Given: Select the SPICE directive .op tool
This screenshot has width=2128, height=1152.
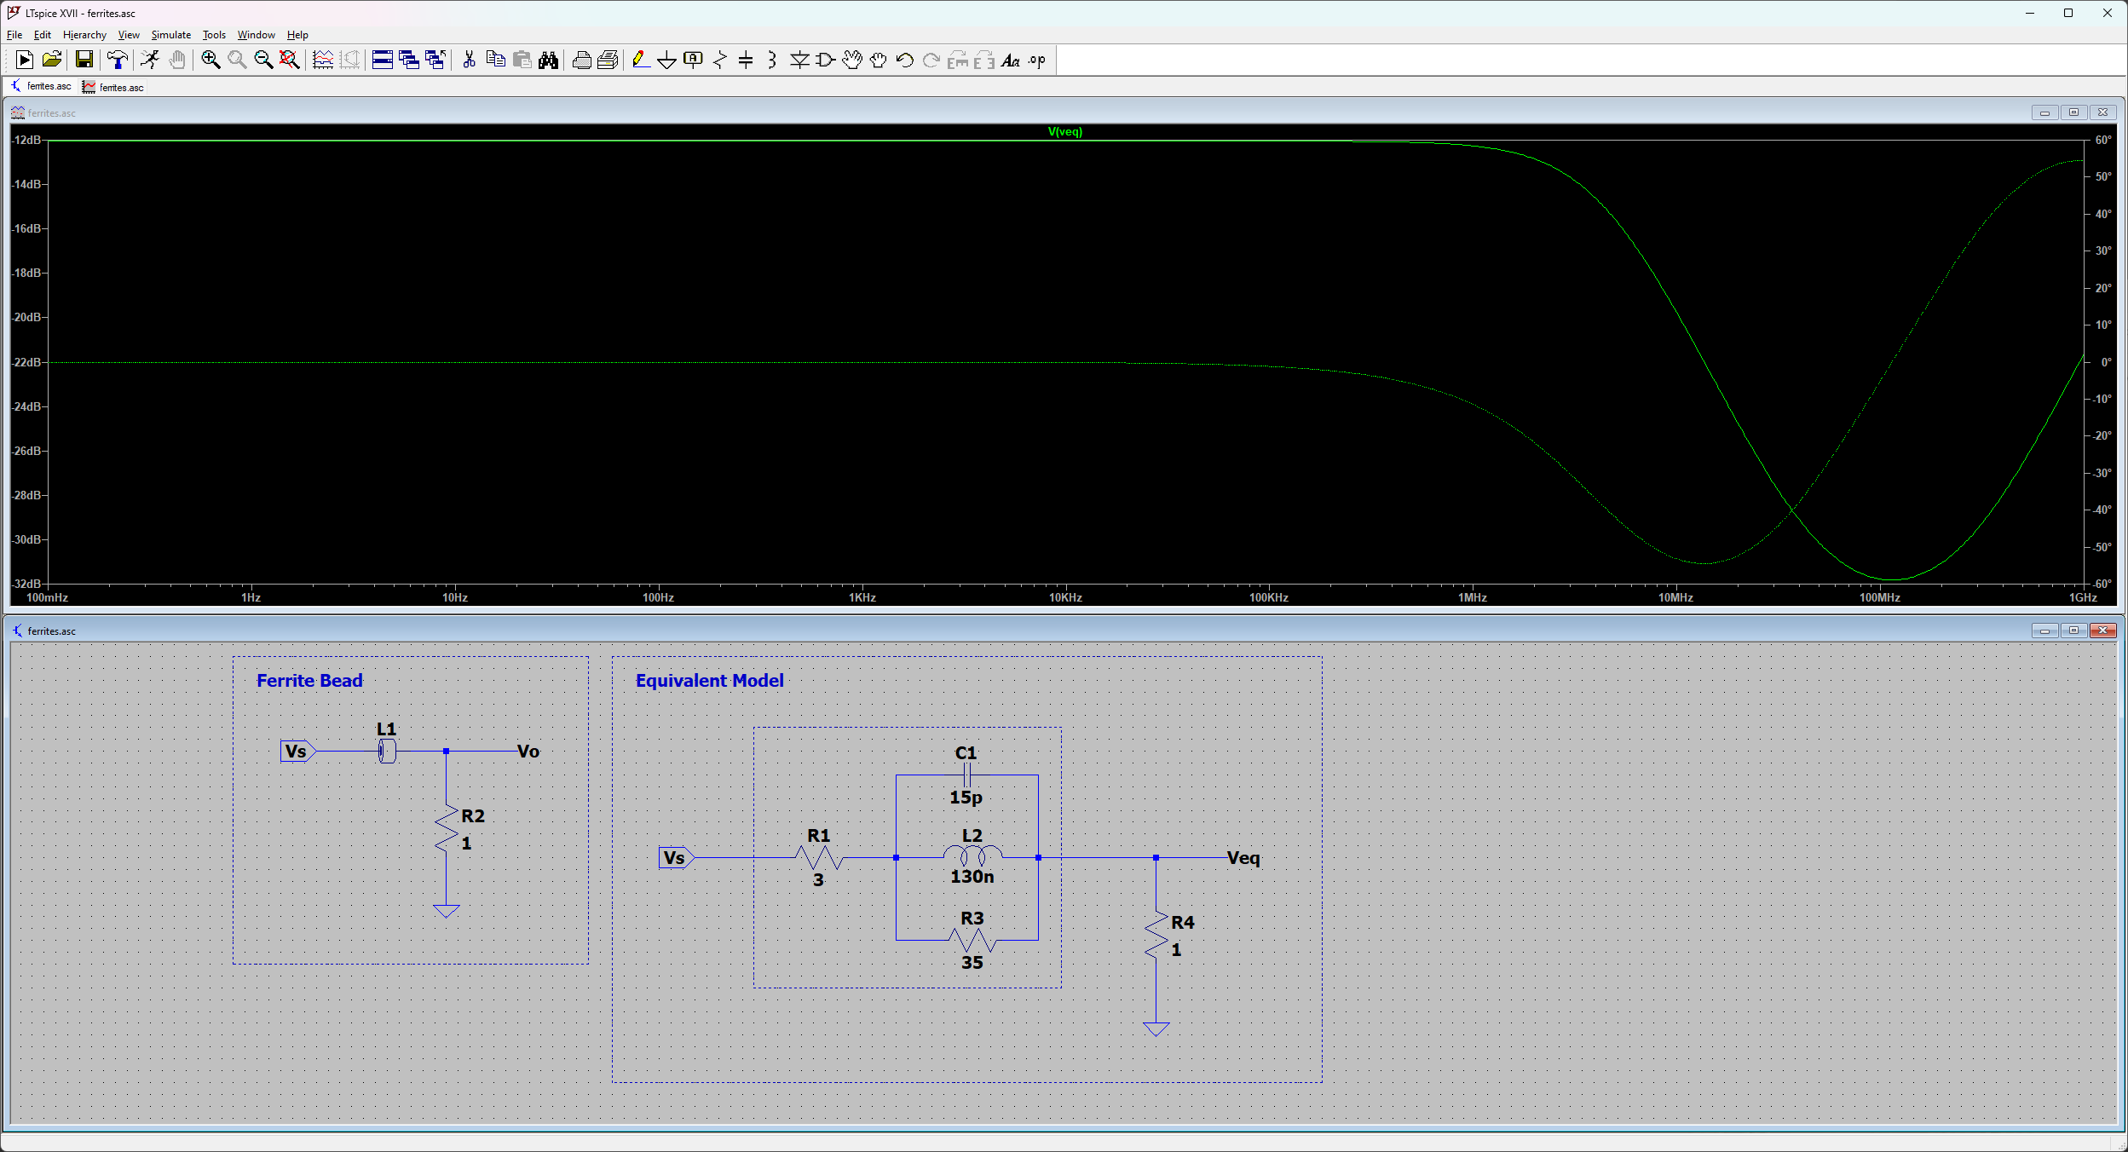Looking at the screenshot, I should tap(1036, 60).
